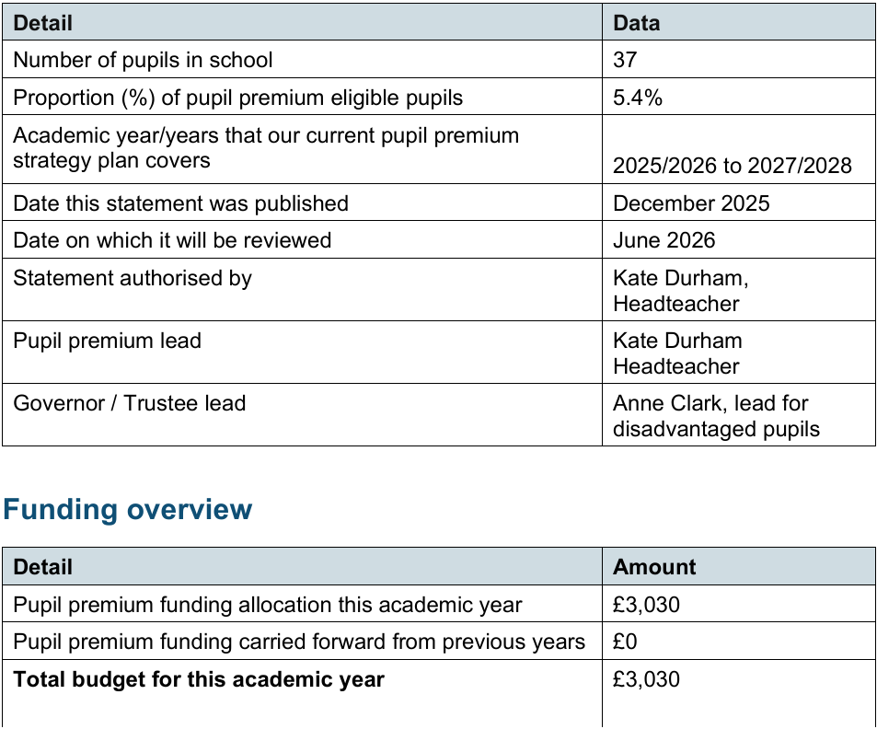Click the "Date this statement was published" label
The width and height of the screenshot is (877, 729).
(180, 203)
